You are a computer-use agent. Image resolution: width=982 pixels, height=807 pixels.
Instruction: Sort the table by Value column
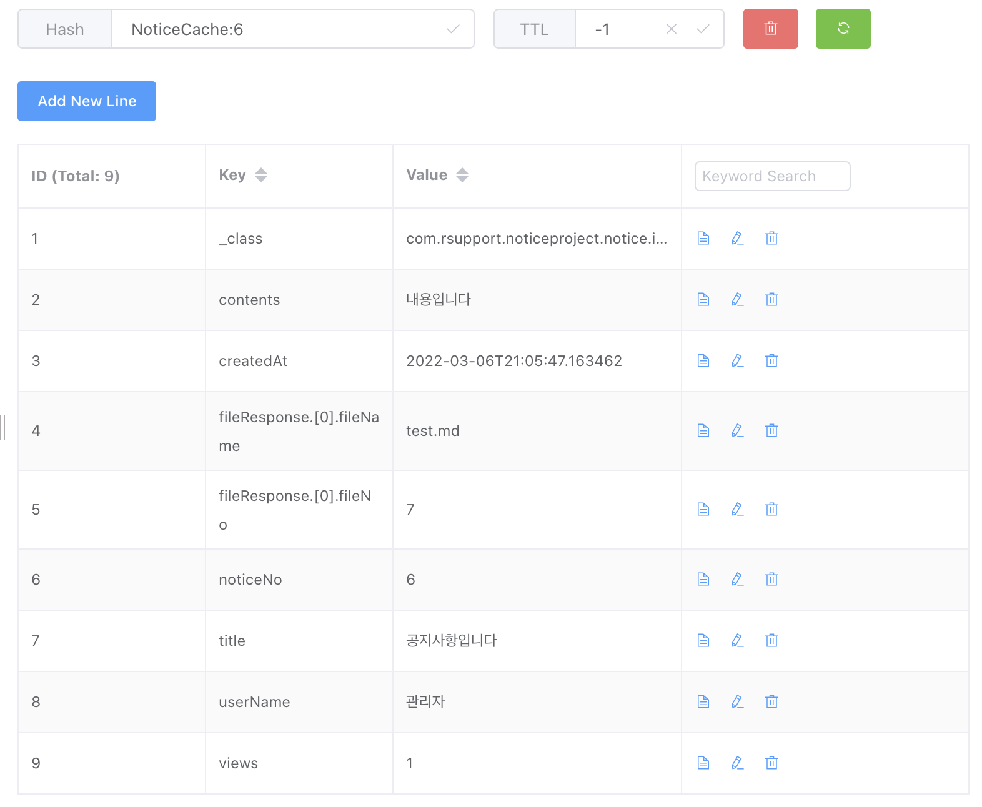pyautogui.click(x=462, y=175)
